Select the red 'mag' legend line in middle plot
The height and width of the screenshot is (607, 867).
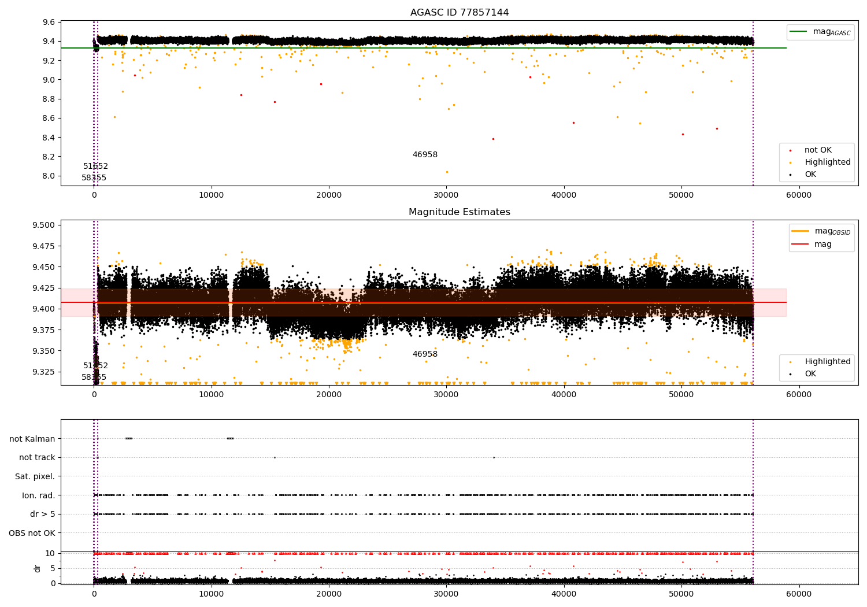pyautogui.click(x=801, y=245)
